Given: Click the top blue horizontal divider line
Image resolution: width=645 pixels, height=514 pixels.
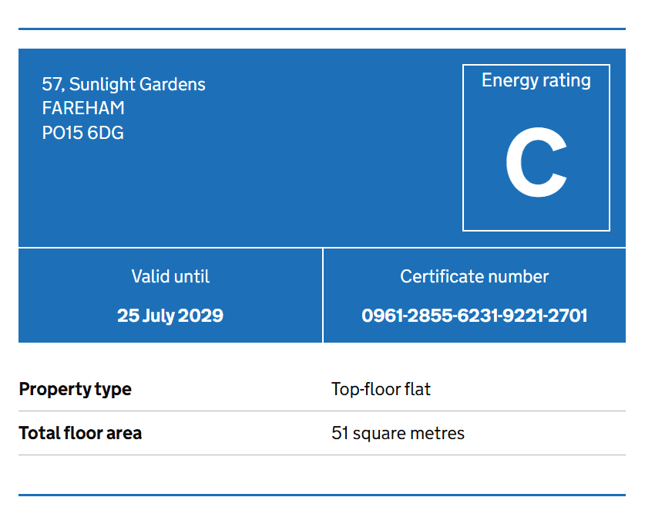Looking at the screenshot, I should click(322, 29).
